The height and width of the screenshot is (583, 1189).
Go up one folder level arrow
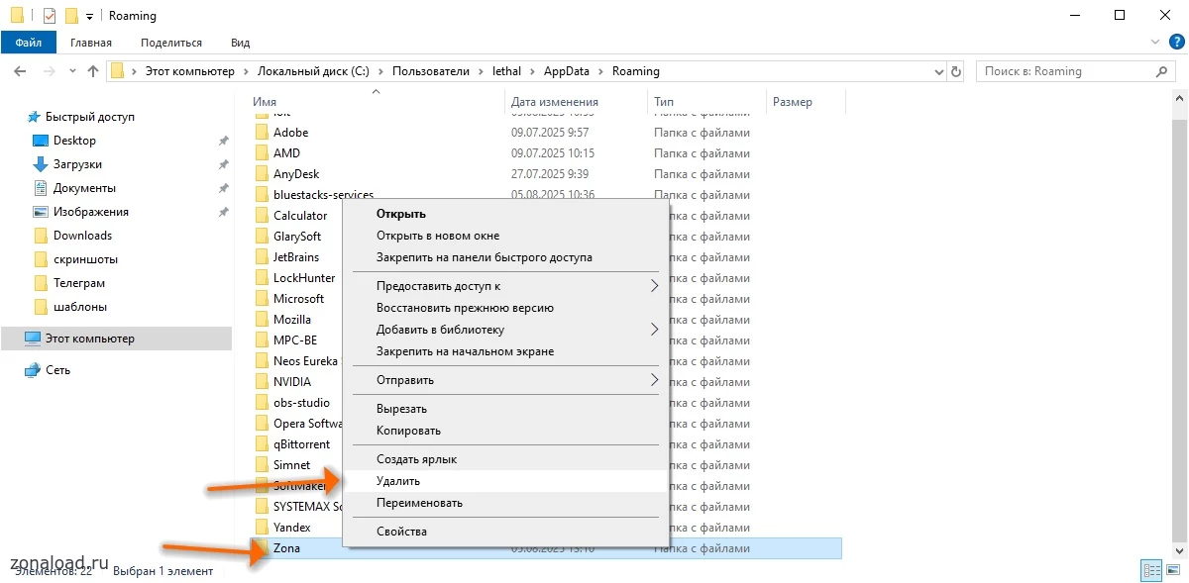tap(93, 71)
